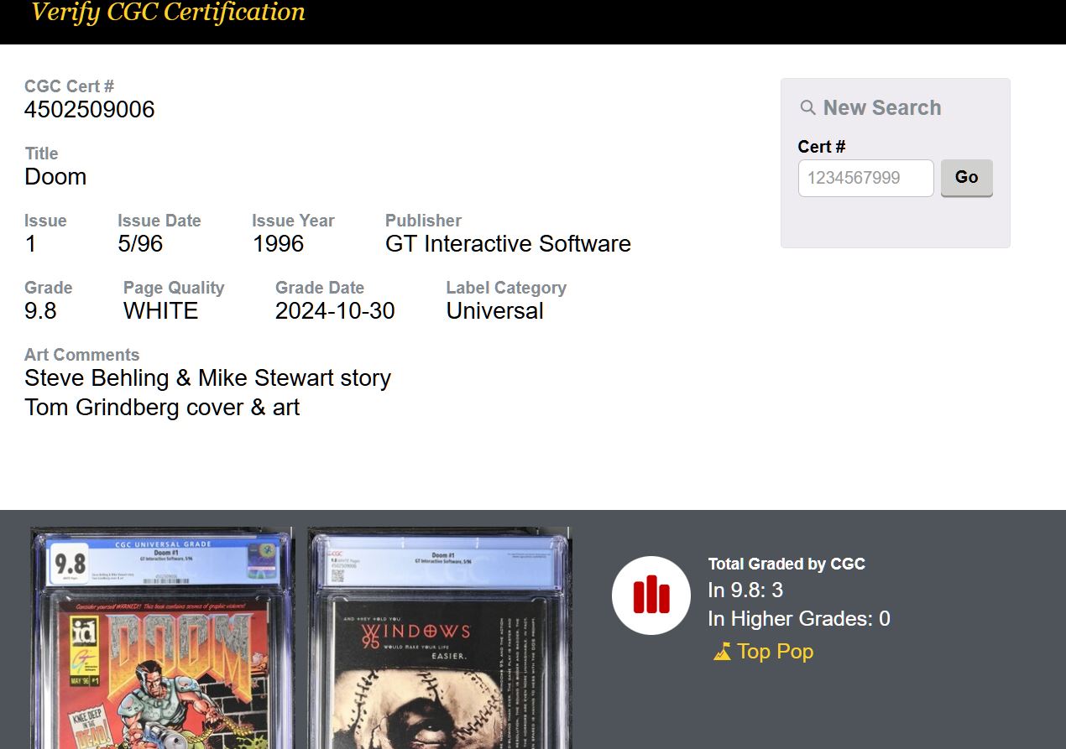Viewport: 1066px width, 749px height.
Task: Select the New Search panel header
Action: click(x=881, y=107)
